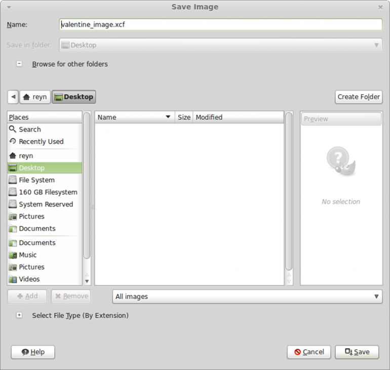Select Recently Used in Places
This screenshot has height=370, width=390.
pos(45,141)
